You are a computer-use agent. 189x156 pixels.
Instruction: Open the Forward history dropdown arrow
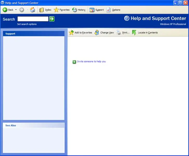click(x=28, y=10)
